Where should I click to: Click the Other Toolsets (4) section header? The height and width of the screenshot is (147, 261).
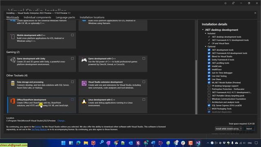pyautogui.click(x=17, y=76)
